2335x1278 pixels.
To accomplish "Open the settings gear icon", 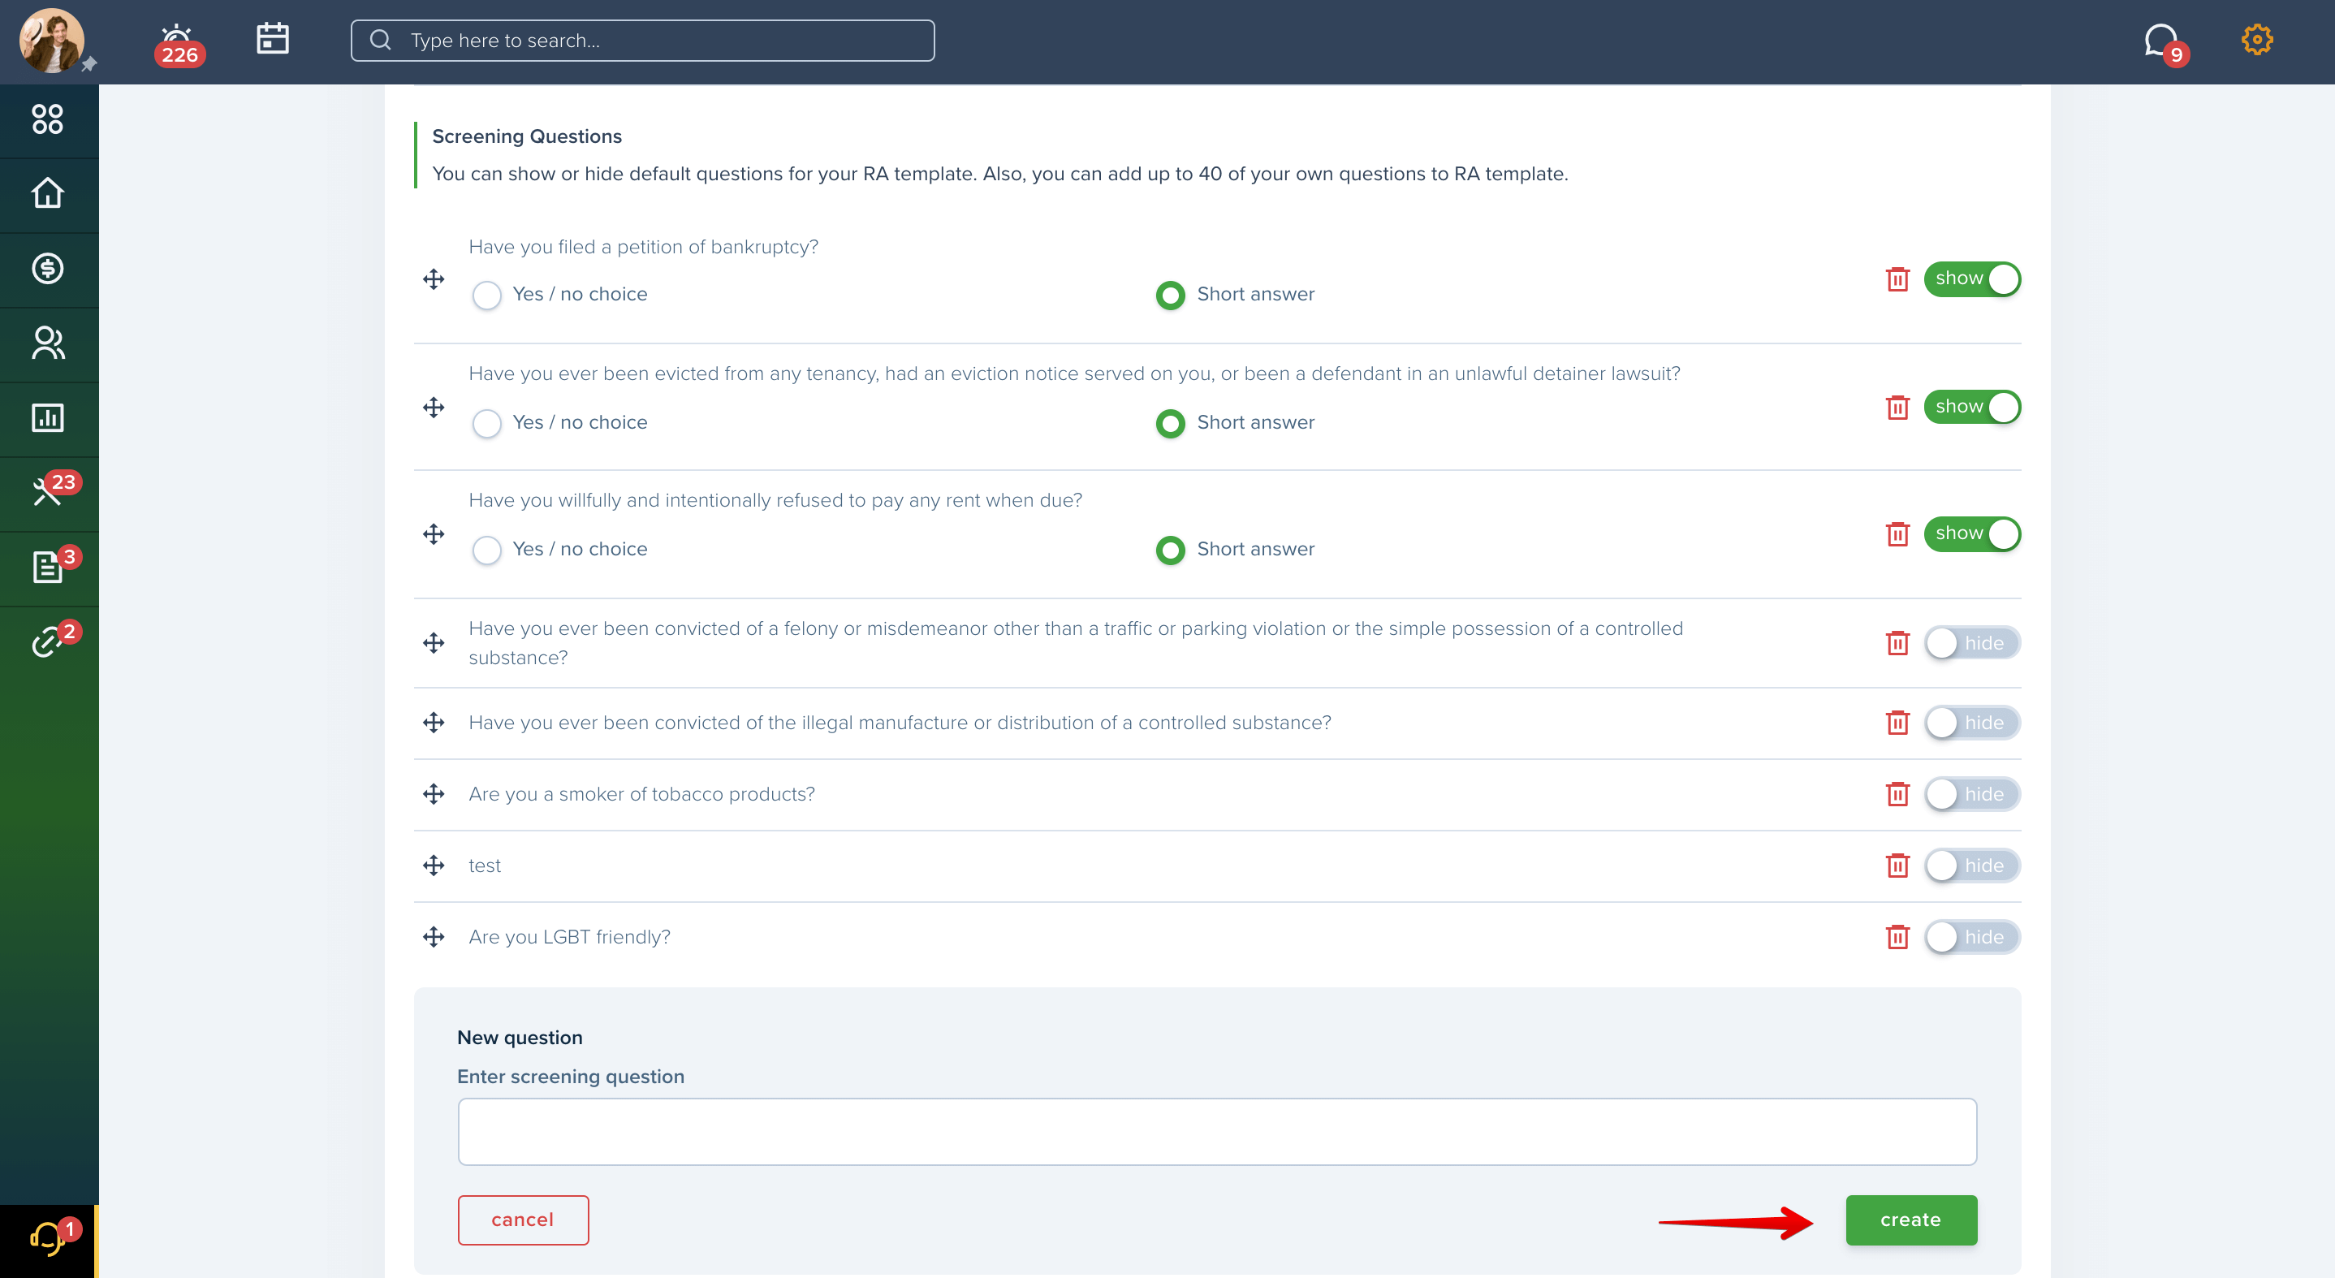I will 2257,40.
